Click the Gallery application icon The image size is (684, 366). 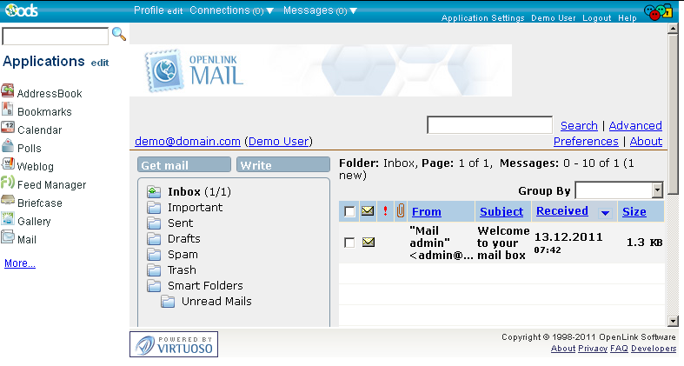coord(8,221)
